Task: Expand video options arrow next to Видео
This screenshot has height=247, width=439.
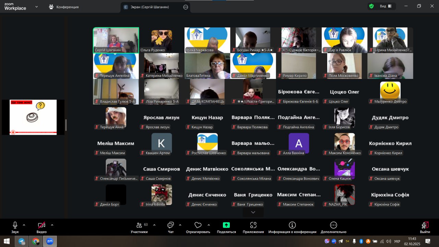Action: [x=52, y=225]
